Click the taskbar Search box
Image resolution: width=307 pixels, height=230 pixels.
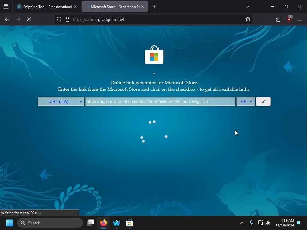click(x=50, y=223)
